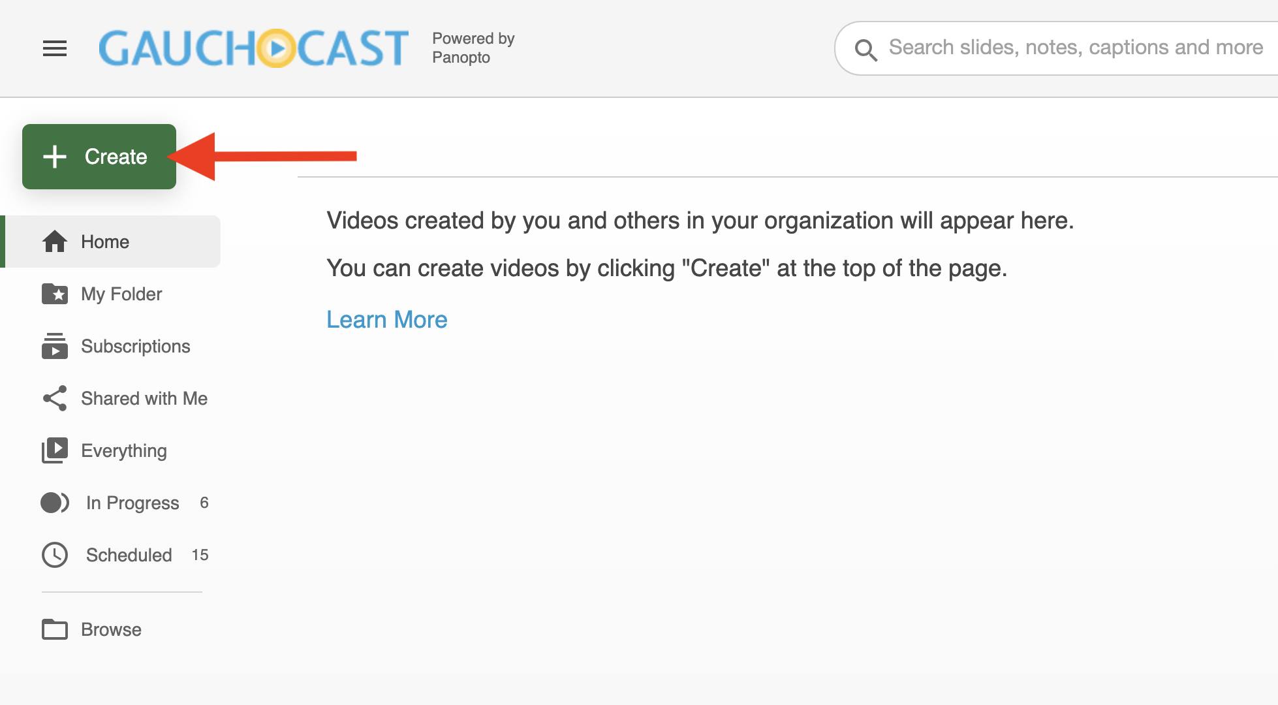
Task: Click the My Folder star icon
Action: 55,294
